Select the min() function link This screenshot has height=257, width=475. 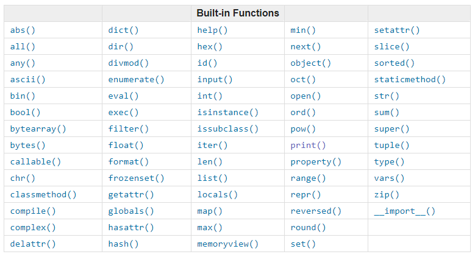click(303, 30)
